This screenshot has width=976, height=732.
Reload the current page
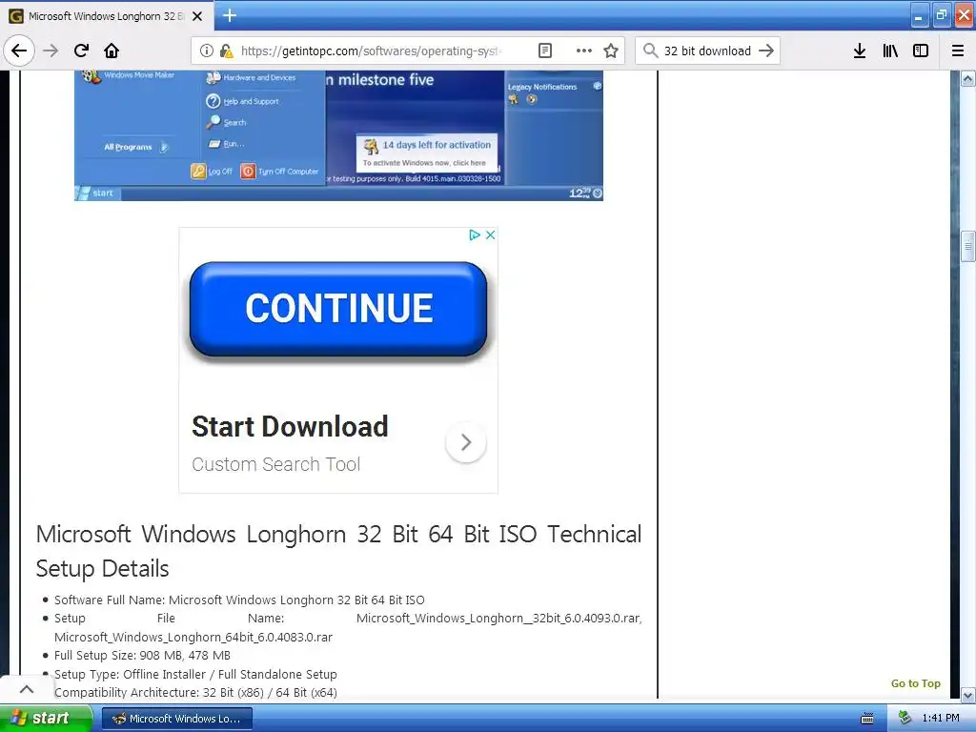[82, 51]
